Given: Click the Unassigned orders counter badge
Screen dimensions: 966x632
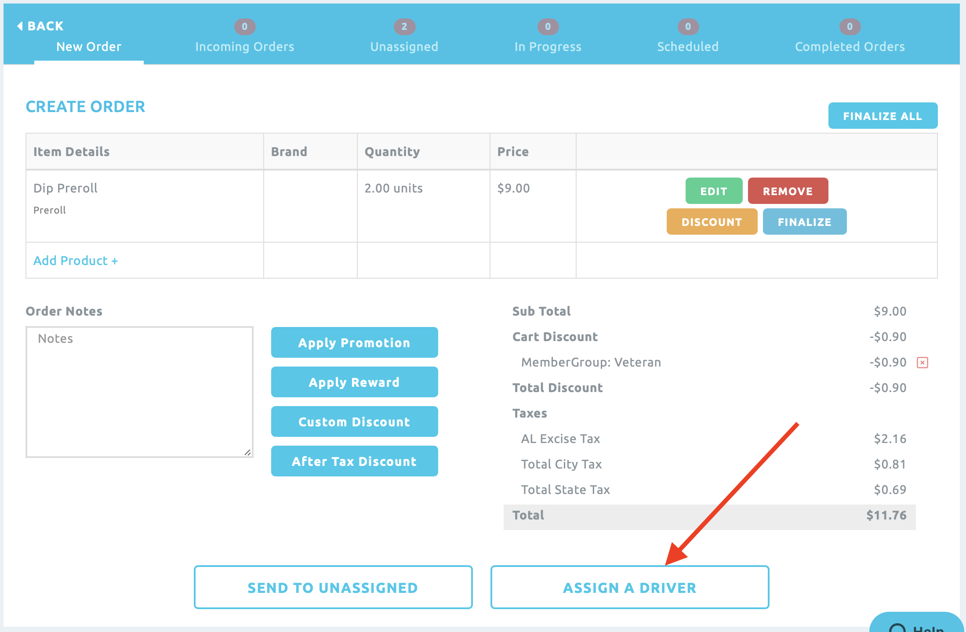Looking at the screenshot, I should click(x=404, y=26).
